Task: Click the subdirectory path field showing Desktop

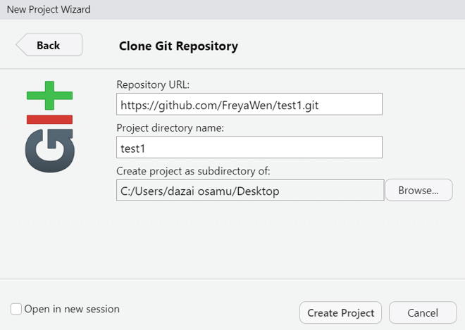Action: (249, 190)
